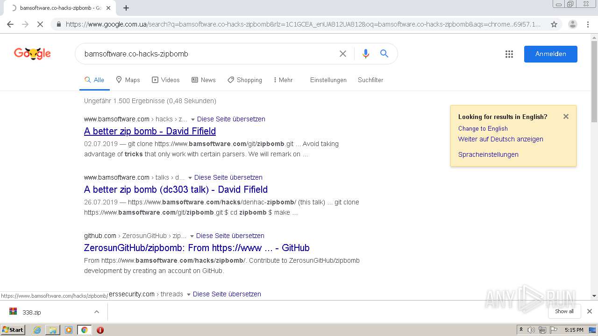Open Chrome's three-dot menu
The width and height of the screenshot is (598, 336).
pos(589,24)
